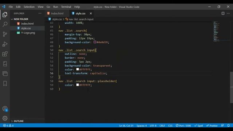Click CRLF end of line setting

(x=162, y=126)
